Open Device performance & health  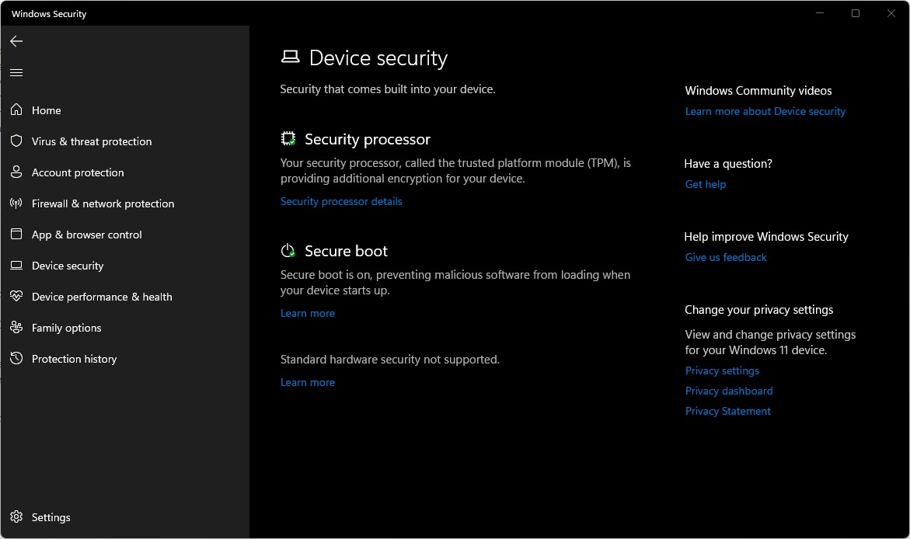(125, 297)
